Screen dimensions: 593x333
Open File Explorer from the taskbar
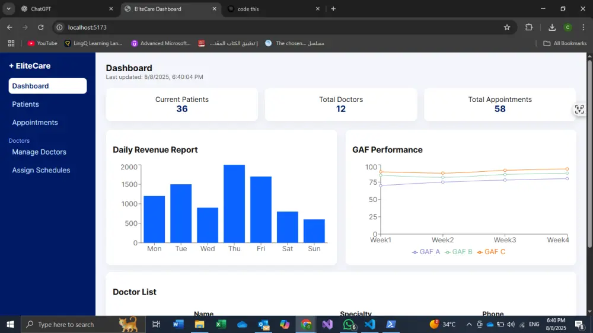(199, 324)
